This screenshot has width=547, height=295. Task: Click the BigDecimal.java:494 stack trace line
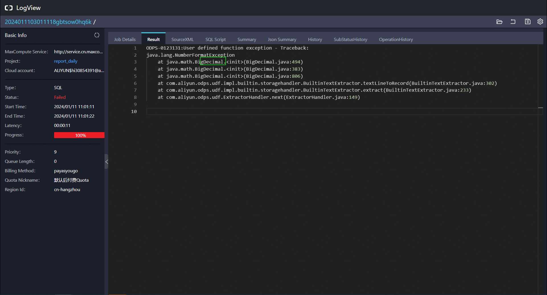point(230,62)
